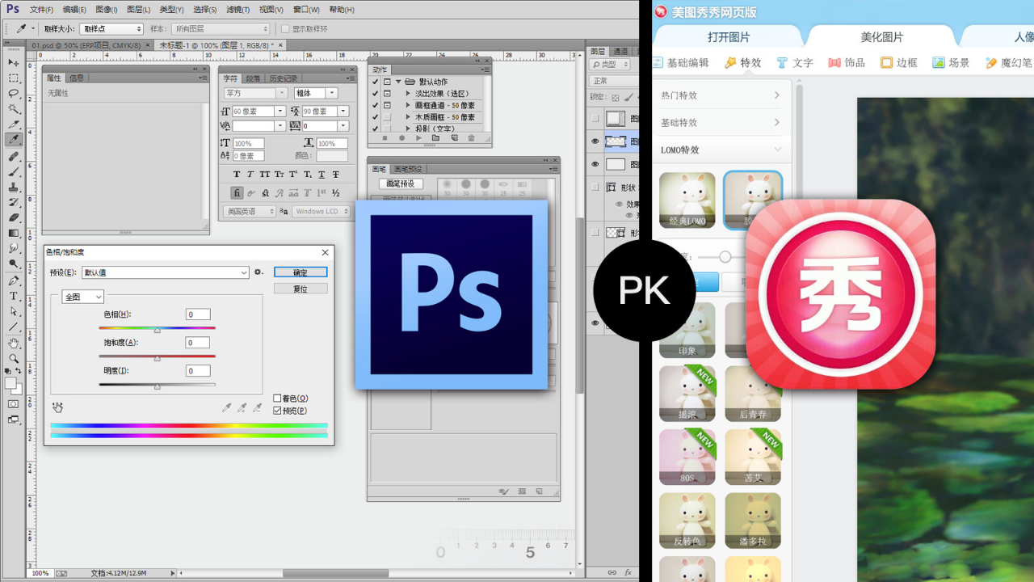Click 边框 in Meitu toolbar
Viewport: 1034px width, 582px height.
(x=899, y=62)
